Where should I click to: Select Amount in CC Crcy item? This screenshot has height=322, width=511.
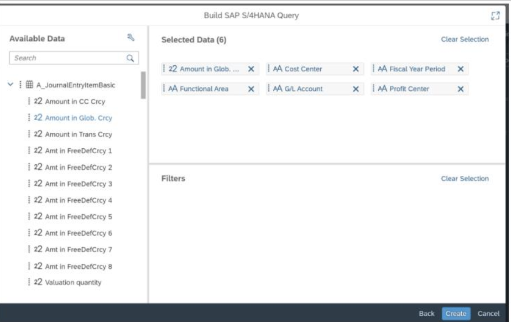(75, 102)
